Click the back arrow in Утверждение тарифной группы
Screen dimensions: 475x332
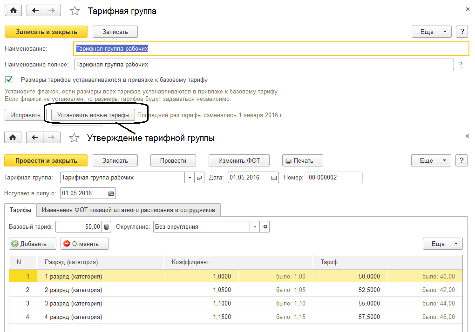[35, 137]
